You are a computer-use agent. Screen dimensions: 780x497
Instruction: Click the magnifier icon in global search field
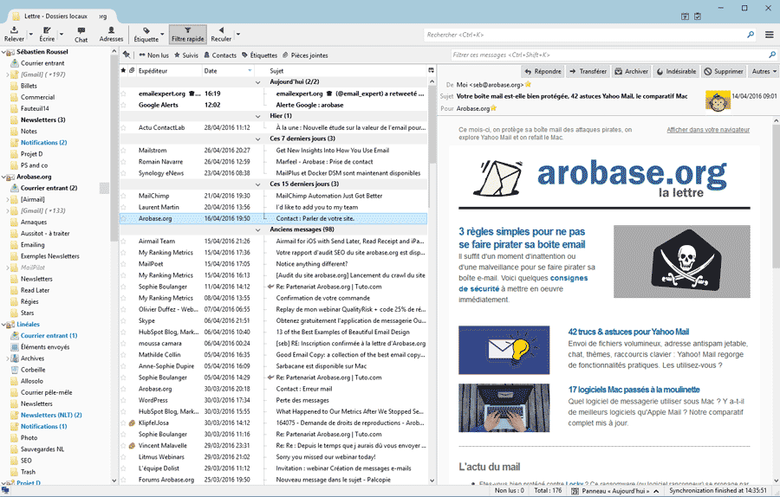point(751,35)
